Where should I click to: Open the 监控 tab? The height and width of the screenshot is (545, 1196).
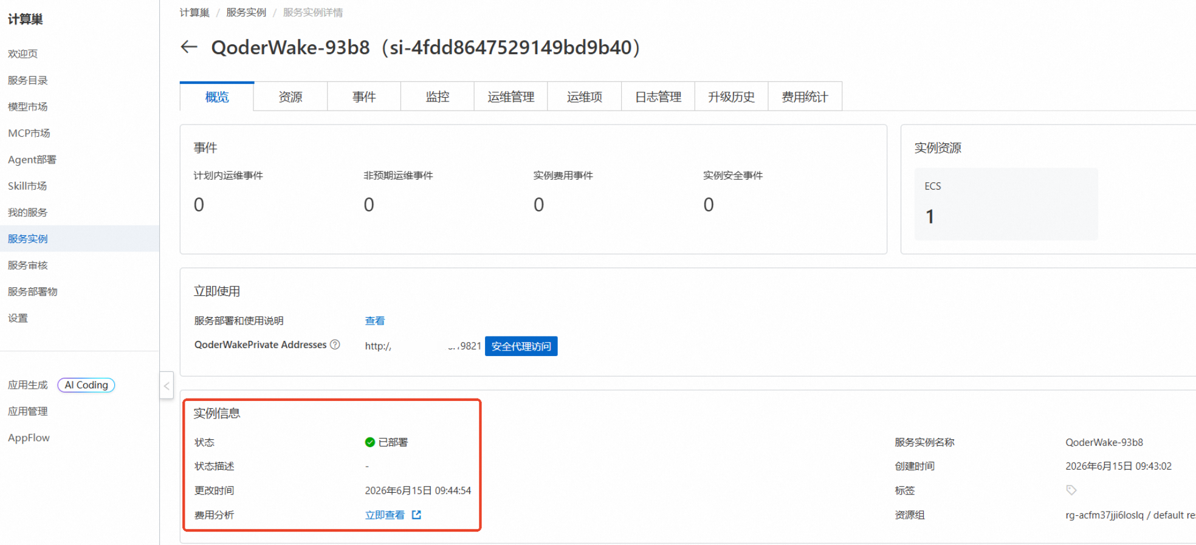pyautogui.click(x=438, y=97)
